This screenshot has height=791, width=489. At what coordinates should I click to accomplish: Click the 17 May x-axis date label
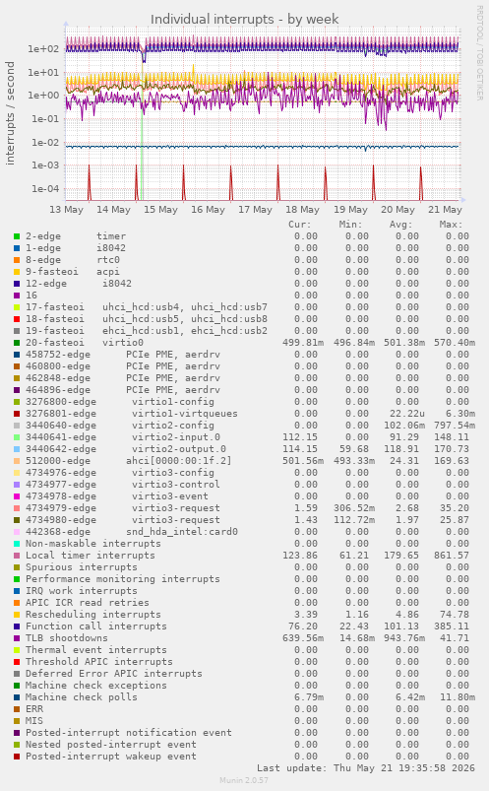click(255, 210)
